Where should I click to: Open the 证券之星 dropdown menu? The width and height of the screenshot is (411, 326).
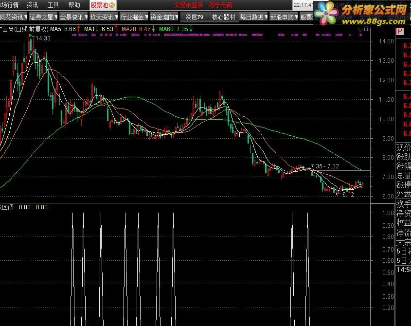pos(43,17)
